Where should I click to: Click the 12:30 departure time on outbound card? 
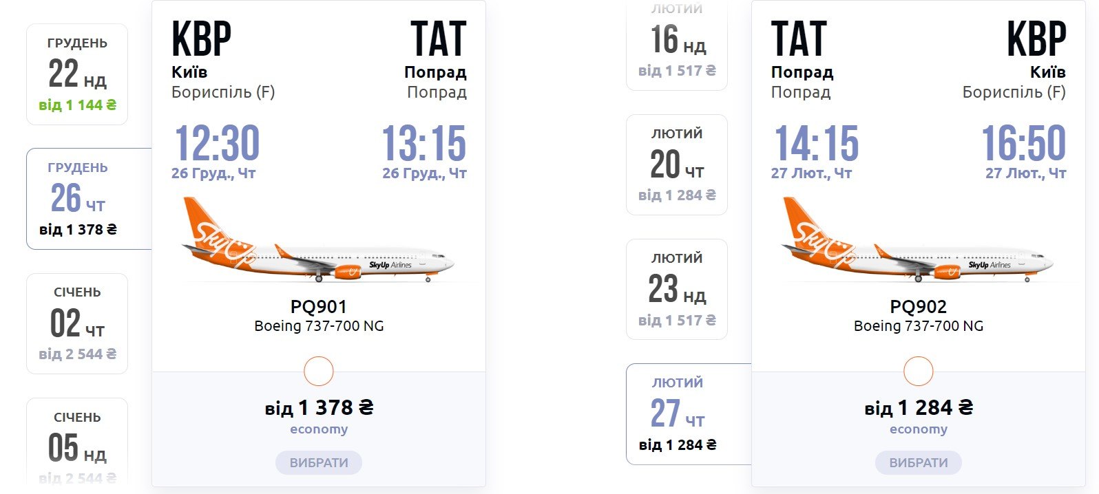coord(217,143)
